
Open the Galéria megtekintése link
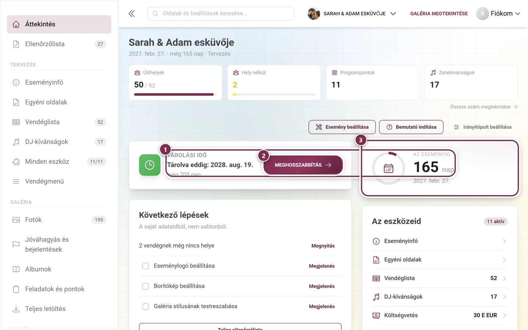[439, 14]
